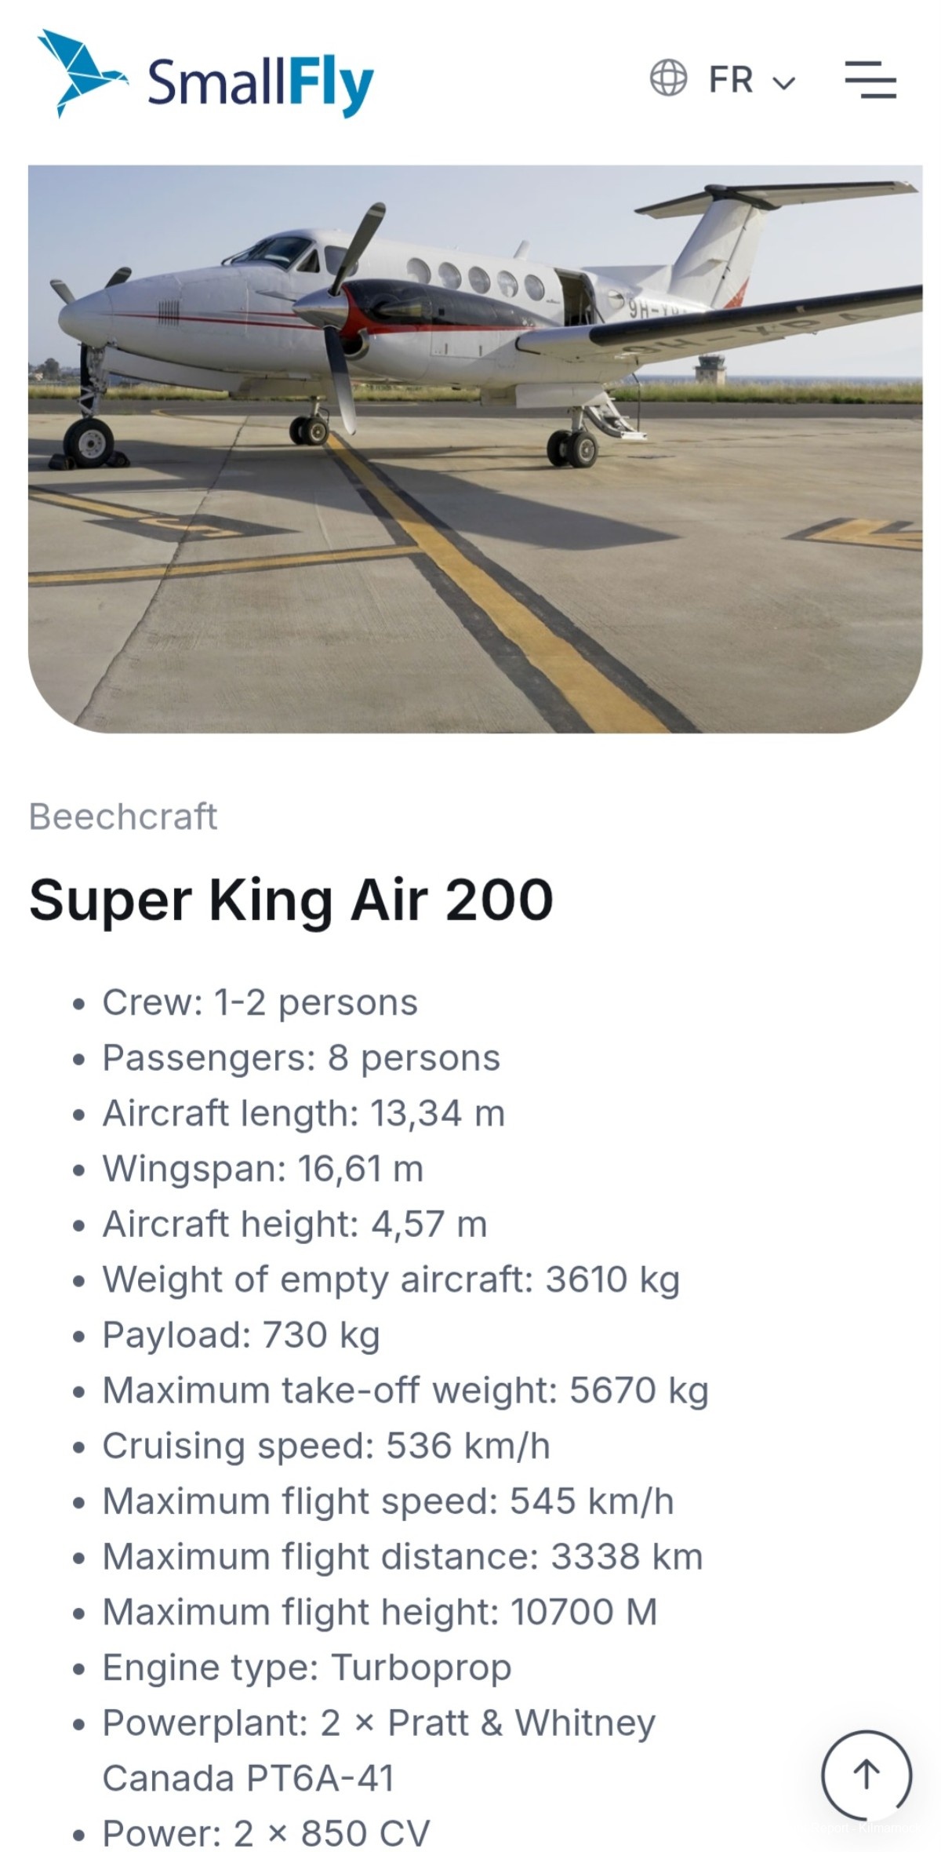Click the chevron next to FR
Image resolution: width=941 pixels, height=1852 pixels.
pyautogui.click(x=784, y=82)
